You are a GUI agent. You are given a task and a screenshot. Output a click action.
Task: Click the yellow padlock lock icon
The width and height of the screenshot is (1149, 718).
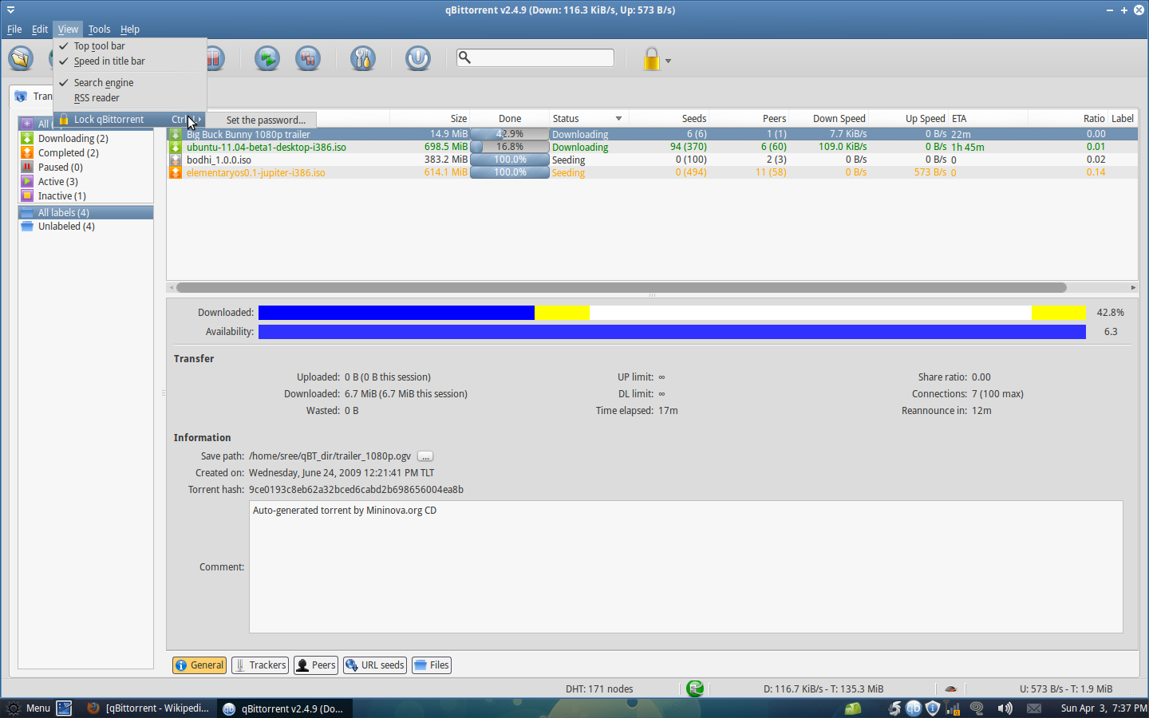652,59
